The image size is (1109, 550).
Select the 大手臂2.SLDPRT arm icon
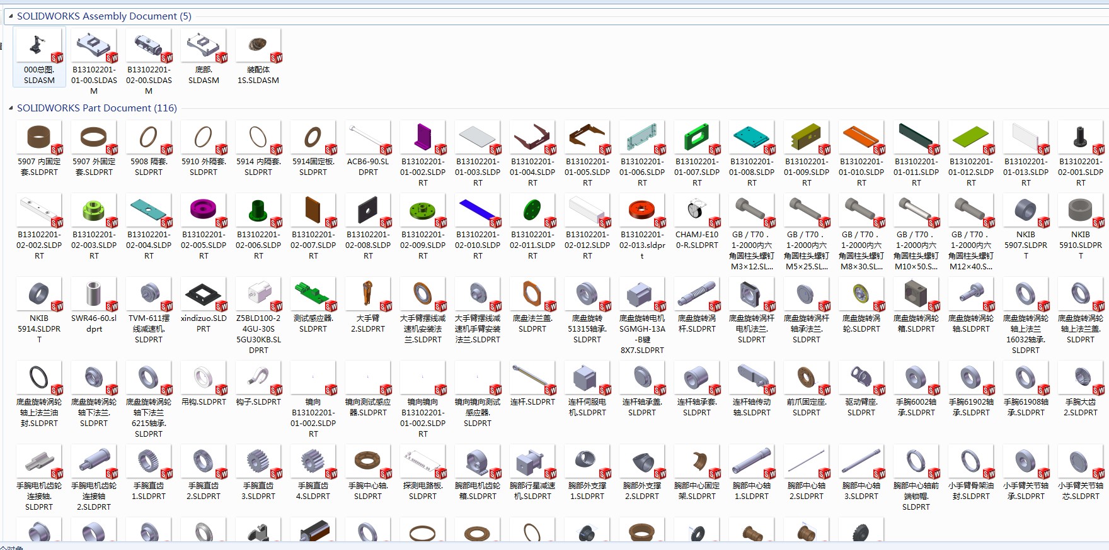tap(368, 294)
